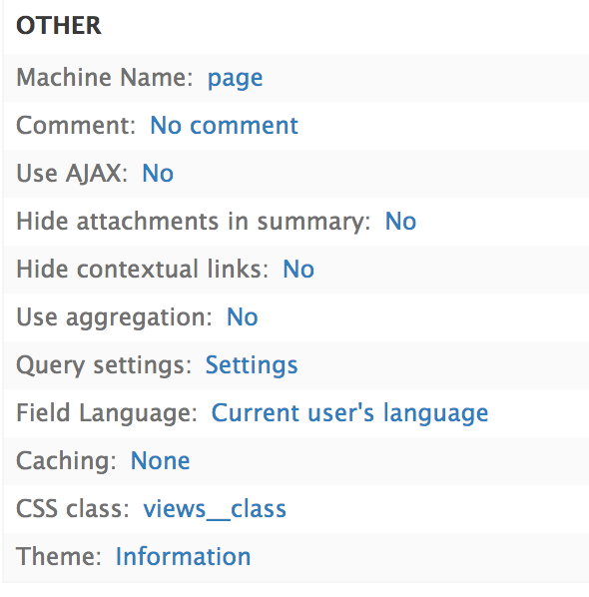
Task: Click the "Hide attachments in summary:" label
Action: tap(194, 222)
